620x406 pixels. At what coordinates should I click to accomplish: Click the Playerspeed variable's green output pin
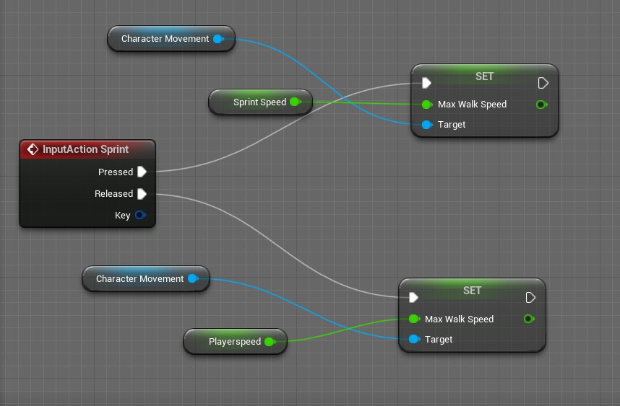coord(270,342)
